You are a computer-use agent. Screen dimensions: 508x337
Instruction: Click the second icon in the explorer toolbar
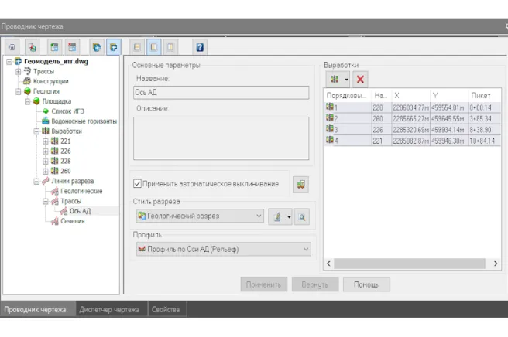pyautogui.click(x=32, y=47)
